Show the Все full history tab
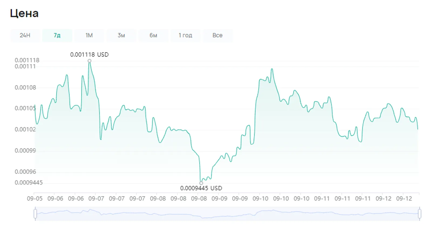The height and width of the screenshot is (233, 432). pyautogui.click(x=217, y=35)
